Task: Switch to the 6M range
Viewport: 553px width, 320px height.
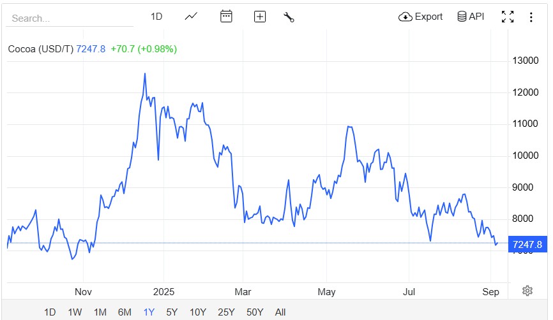Action: pyautogui.click(x=125, y=312)
